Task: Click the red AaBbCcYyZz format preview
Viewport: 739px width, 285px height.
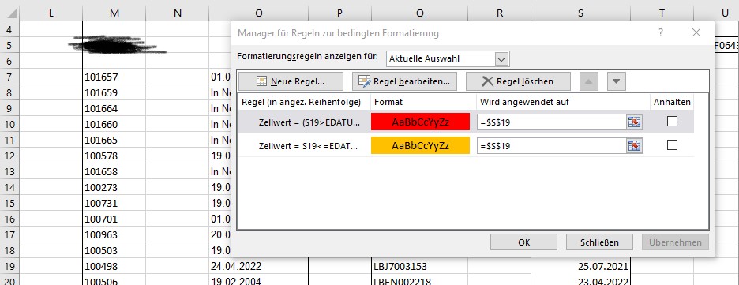Action: 420,122
